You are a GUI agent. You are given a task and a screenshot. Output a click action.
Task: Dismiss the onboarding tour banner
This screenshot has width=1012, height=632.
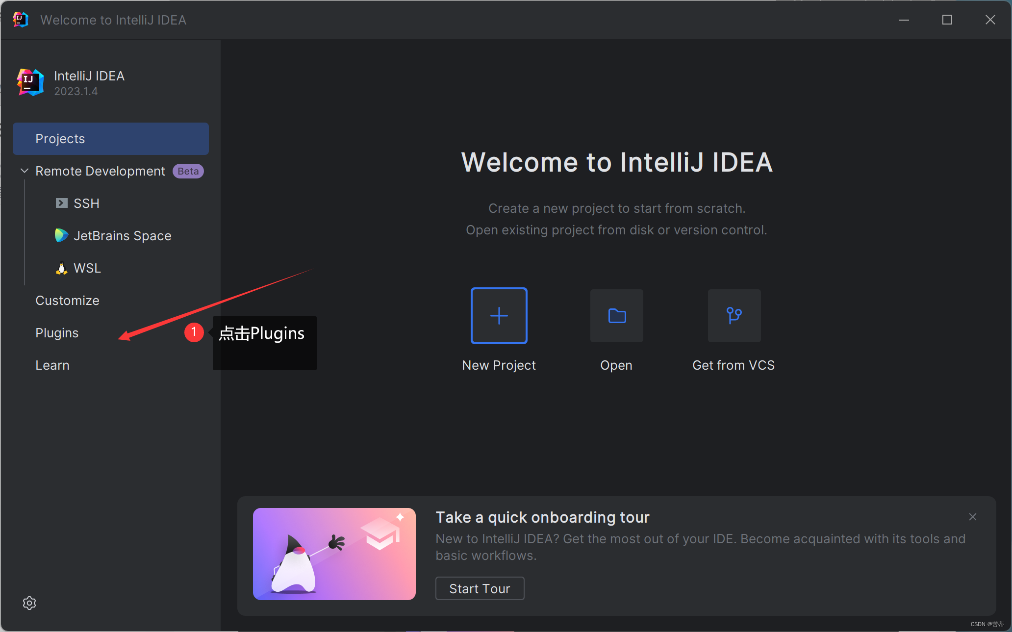pyautogui.click(x=973, y=517)
